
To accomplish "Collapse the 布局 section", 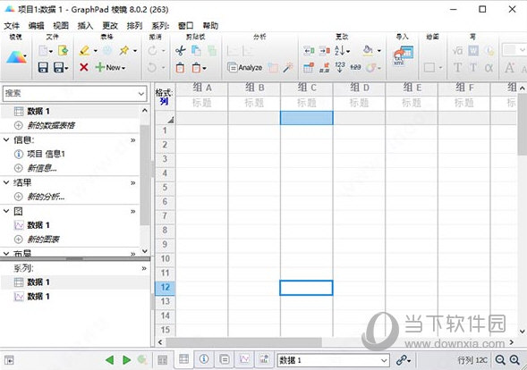I will (x=6, y=253).
